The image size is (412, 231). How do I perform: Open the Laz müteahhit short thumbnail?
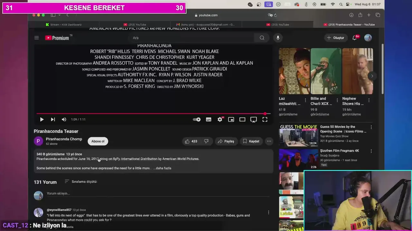[294, 71]
